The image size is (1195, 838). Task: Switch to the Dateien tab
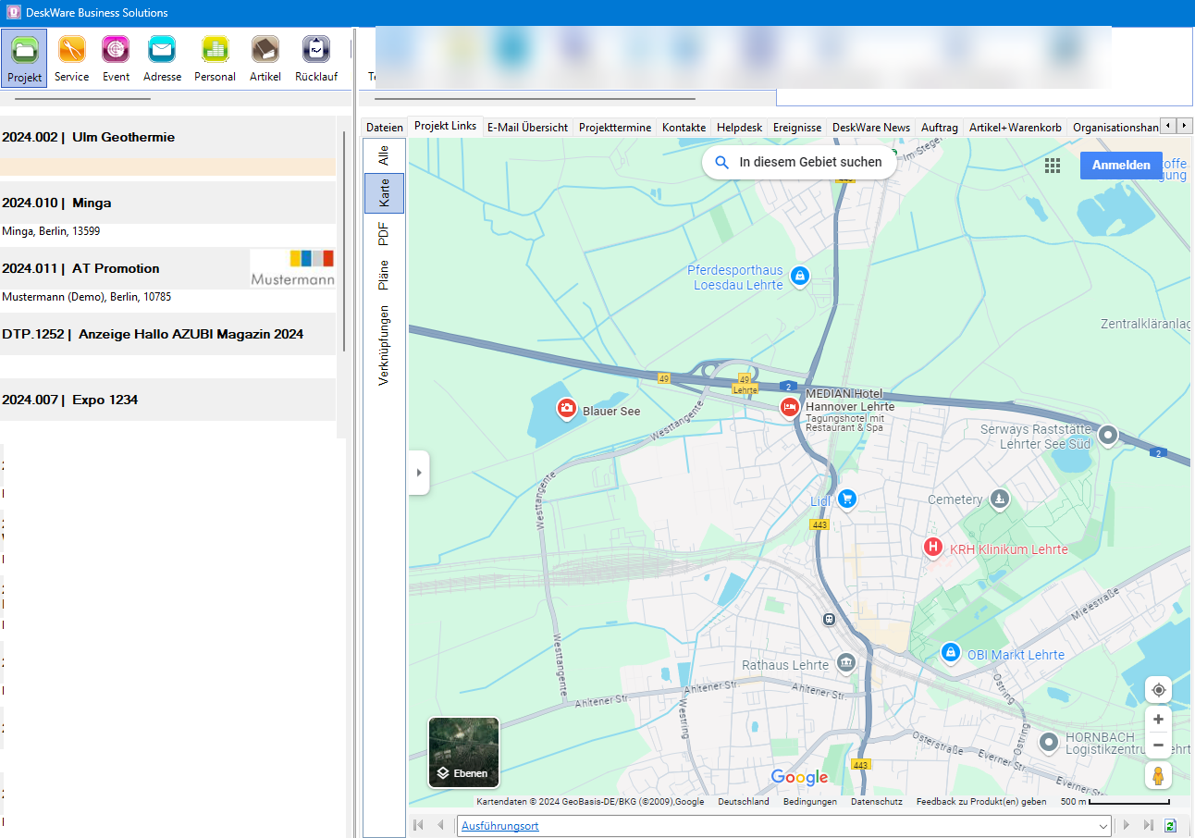385,128
